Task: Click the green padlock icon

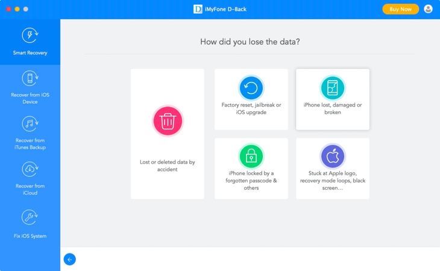Action: point(251,156)
